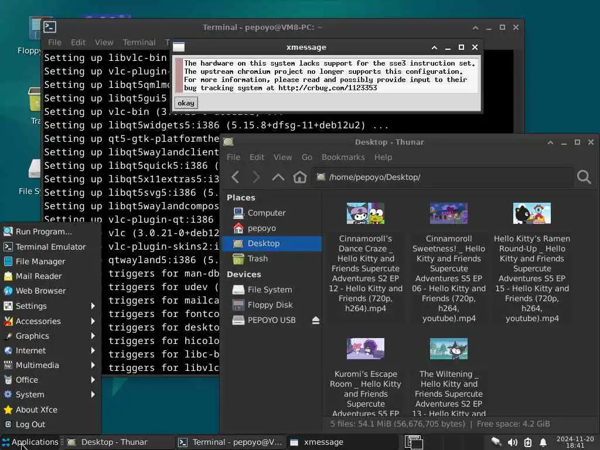Expand Accessories submenu
The height and width of the screenshot is (450, 600).
[x=50, y=322]
